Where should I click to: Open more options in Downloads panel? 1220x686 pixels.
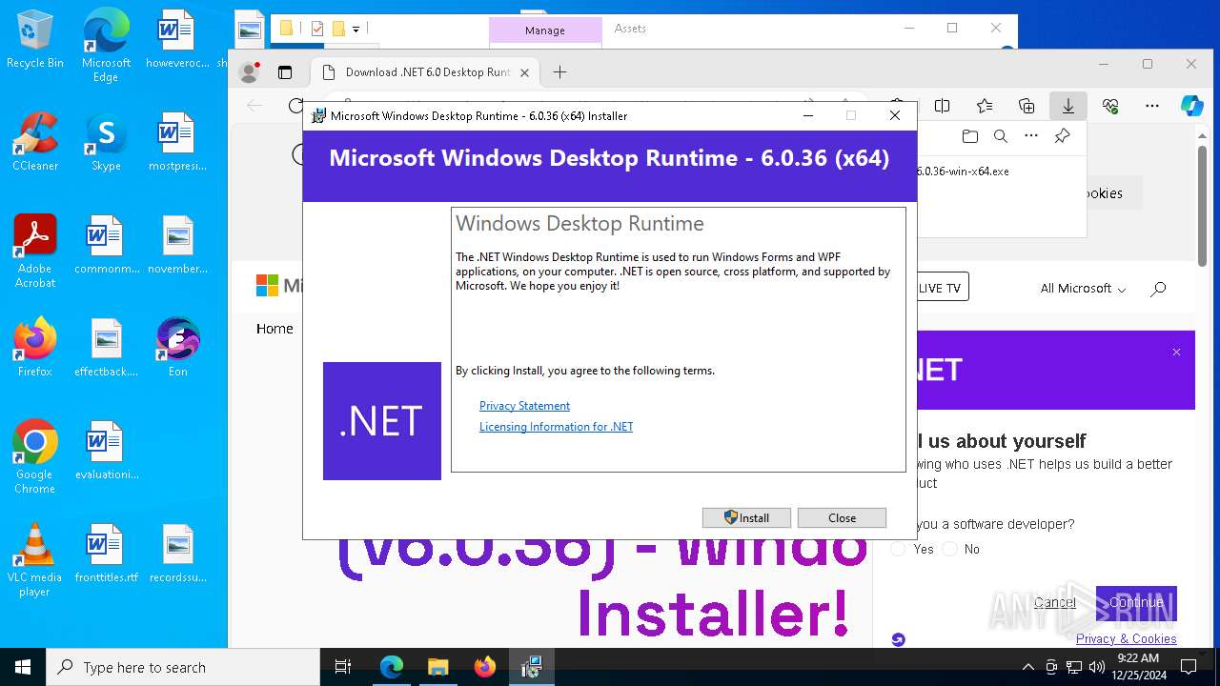(x=1031, y=136)
